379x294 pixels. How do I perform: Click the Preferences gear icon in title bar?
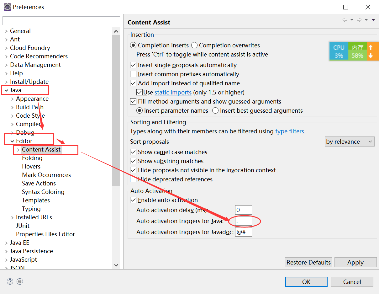(x=8, y=7)
